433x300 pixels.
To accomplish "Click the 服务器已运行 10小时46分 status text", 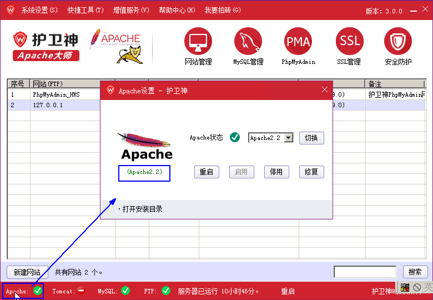I will [x=218, y=291].
